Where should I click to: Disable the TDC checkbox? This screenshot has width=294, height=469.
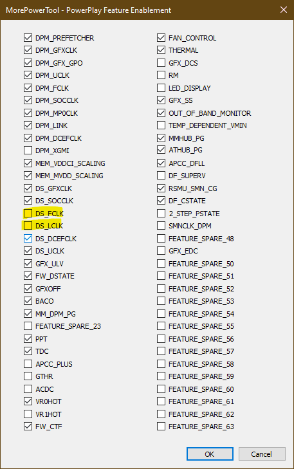point(28,351)
